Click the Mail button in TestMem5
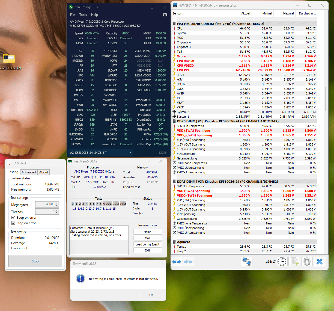This screenshot has height=311, width=334. tap(148, 238)
